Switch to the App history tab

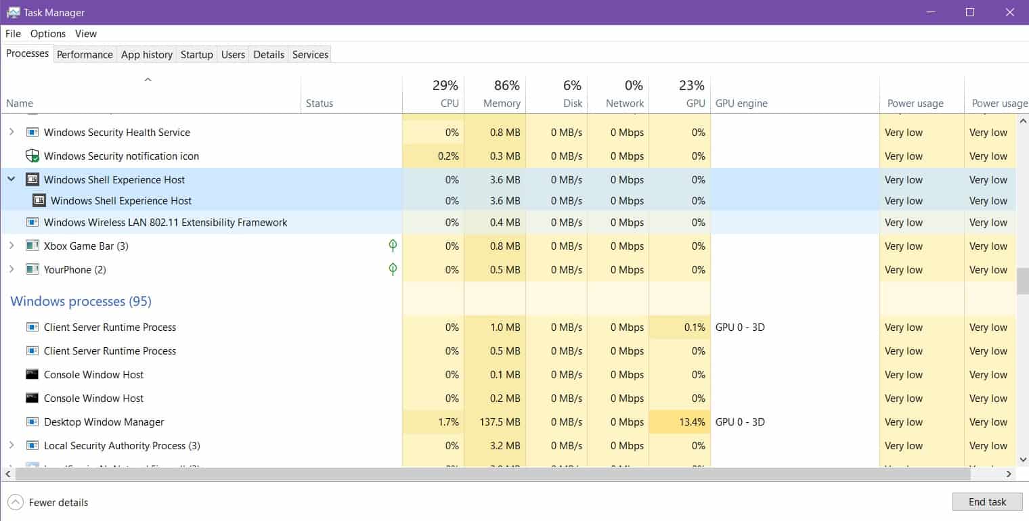point(147,55)
